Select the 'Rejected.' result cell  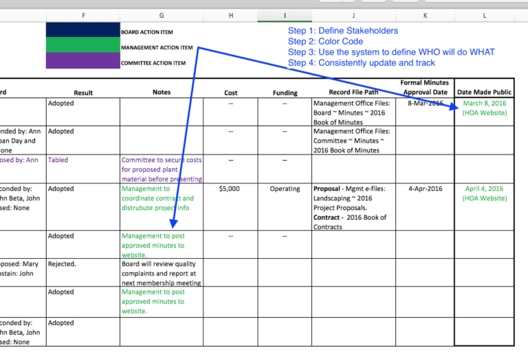click(x=83, y=273)
